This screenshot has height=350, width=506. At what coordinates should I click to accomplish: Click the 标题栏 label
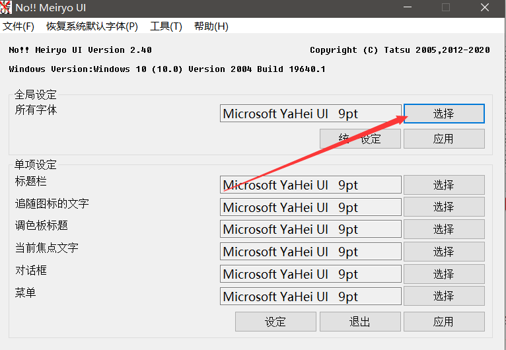pyautogui.click(x=30, y=181)
